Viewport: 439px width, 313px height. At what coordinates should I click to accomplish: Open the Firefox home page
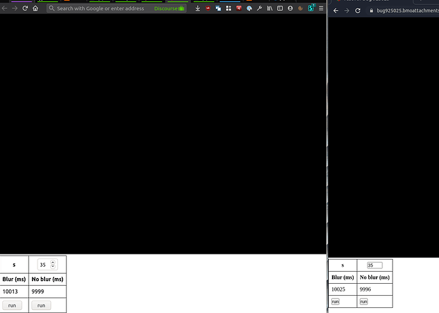35,8
